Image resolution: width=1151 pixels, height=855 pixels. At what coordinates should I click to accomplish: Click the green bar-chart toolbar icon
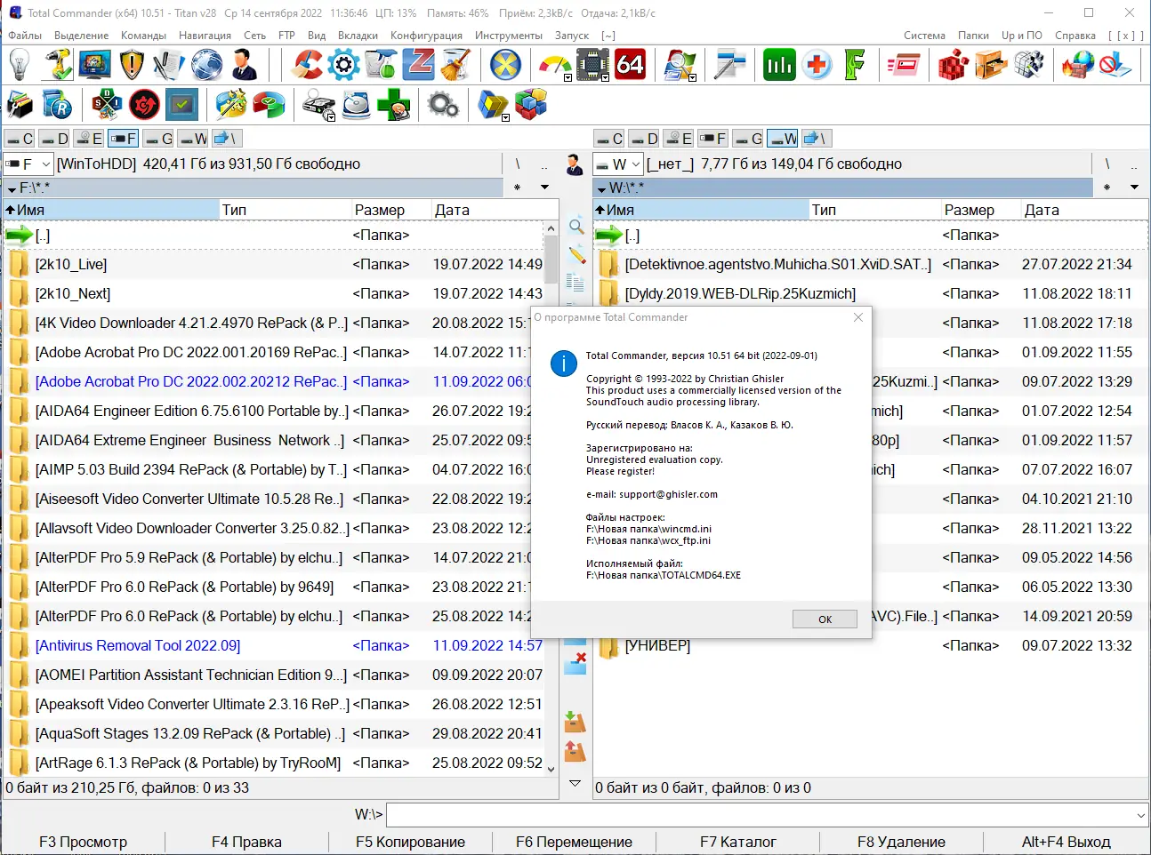(778, 64)
